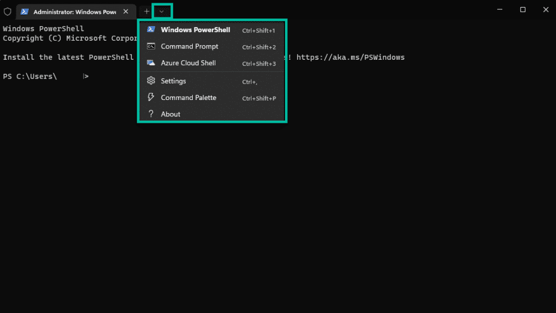Close the Administrator PowerShell tab
This screenshot has height=313, width=556.
click(x=125, y=11)
